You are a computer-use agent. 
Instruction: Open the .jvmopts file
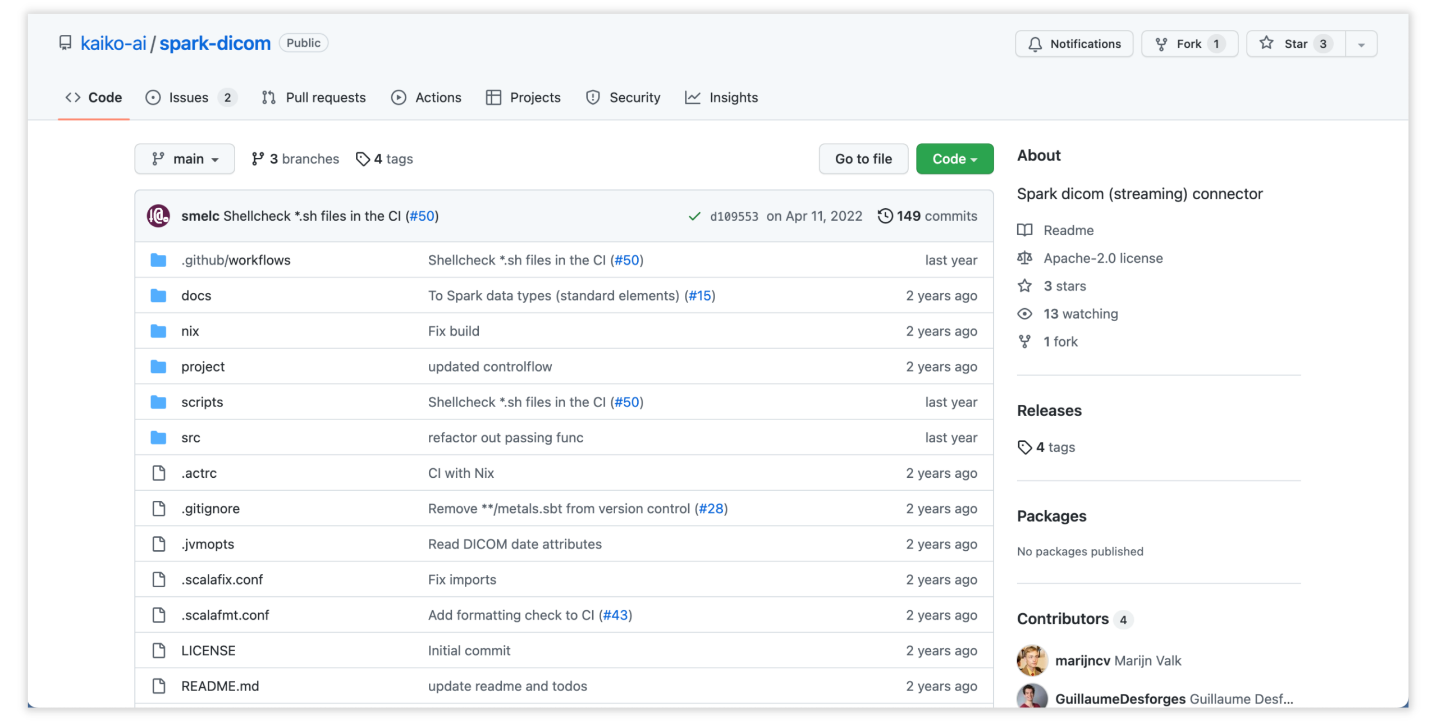pyautogui.click(x=208, y=543)
